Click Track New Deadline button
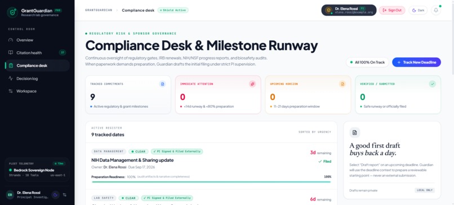This screenshot has height=205, width=454. [416, 62]
